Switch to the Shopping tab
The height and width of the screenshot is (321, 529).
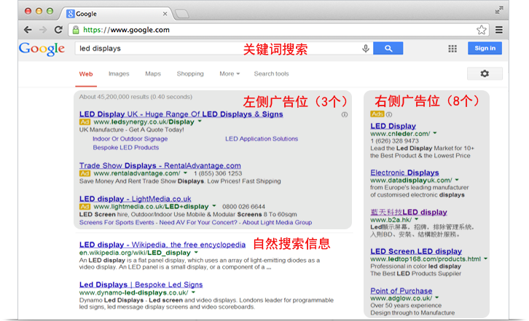190,74
